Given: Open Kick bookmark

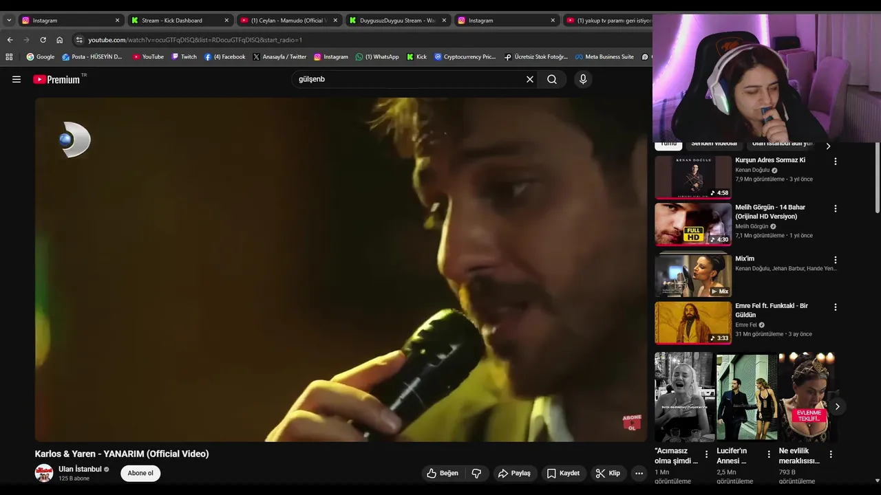Looking at the screenshot, I should (416, 57).
